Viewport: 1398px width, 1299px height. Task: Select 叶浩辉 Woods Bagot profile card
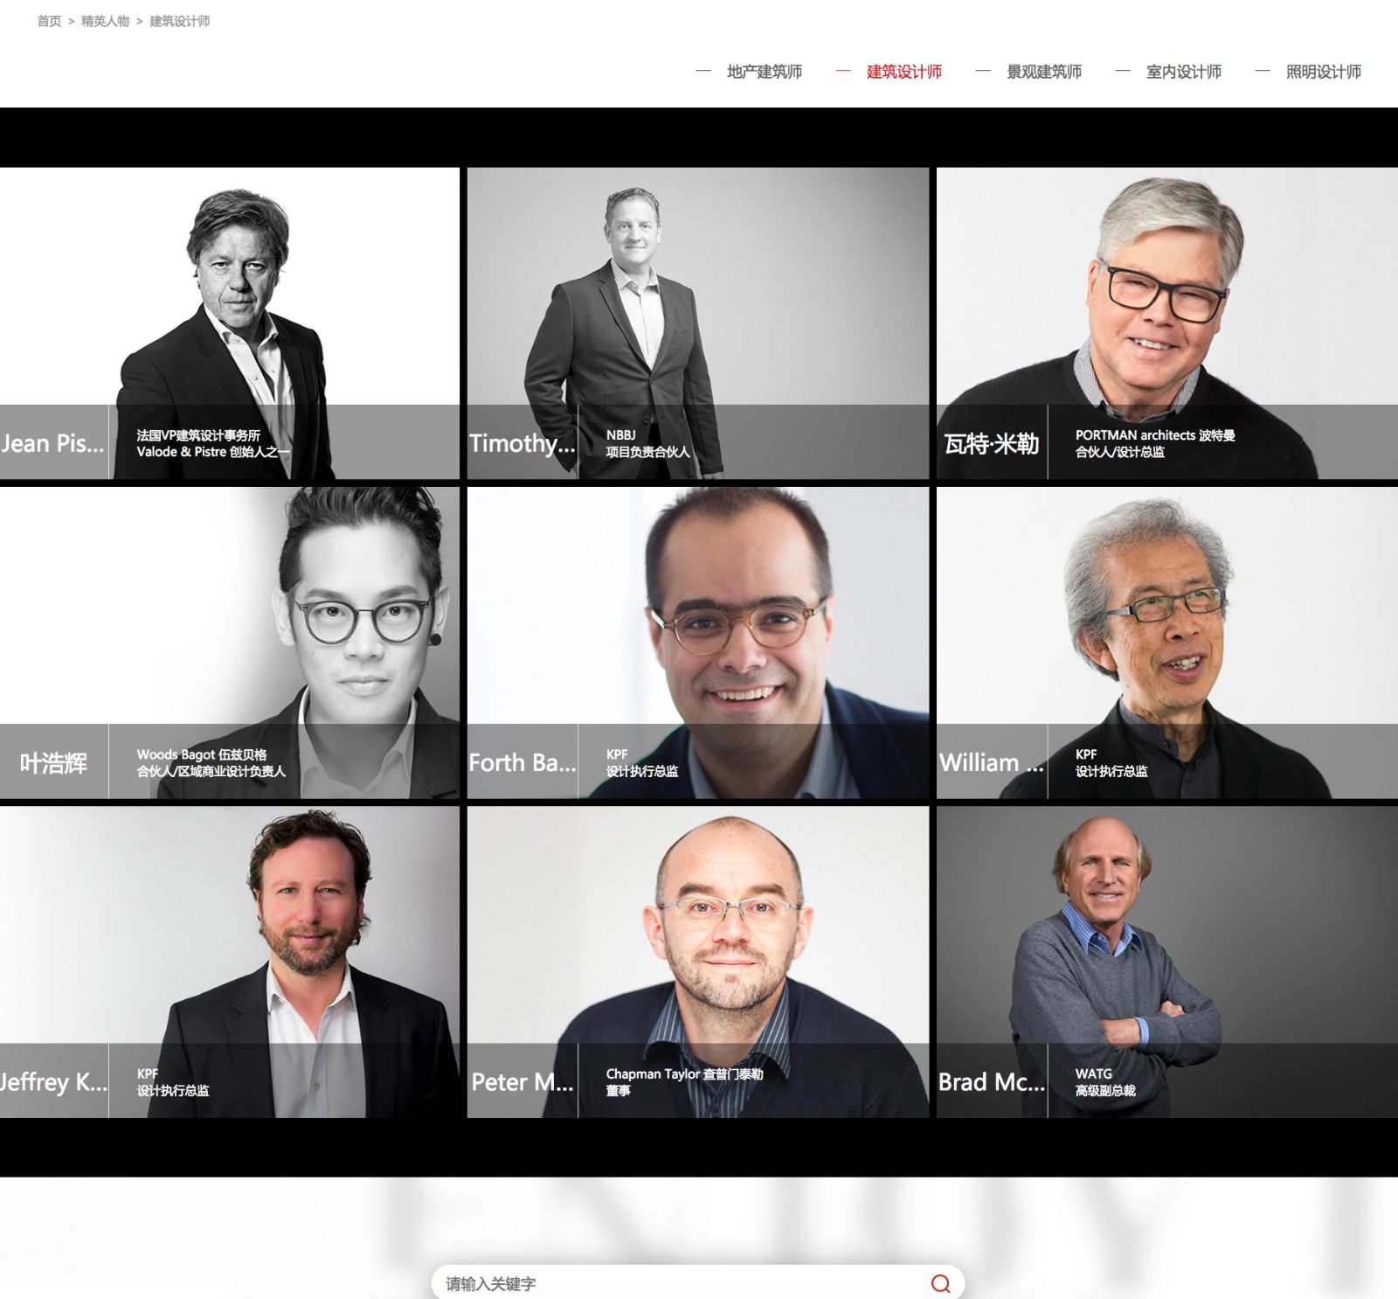tap(230, 643)
